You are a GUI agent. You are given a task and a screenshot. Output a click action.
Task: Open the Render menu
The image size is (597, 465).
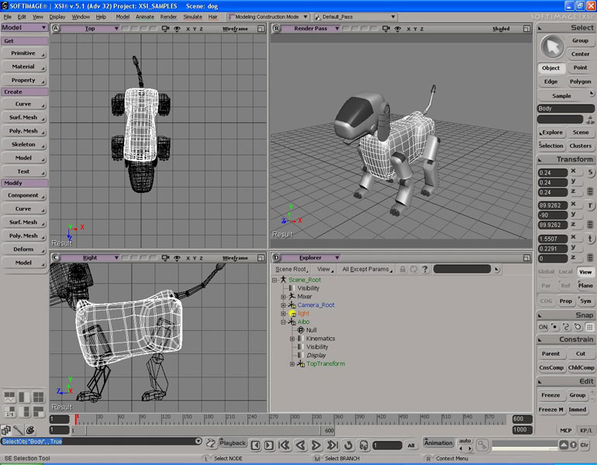168,17
